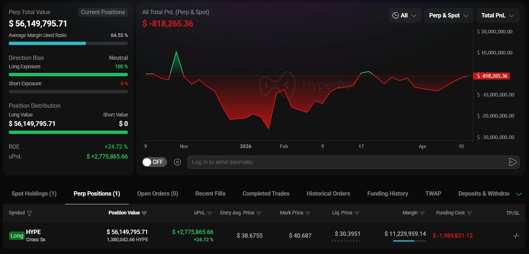
Task: Switch to the Spot Holdings tab
Action: pyautogui.click(x=34, y=194)
